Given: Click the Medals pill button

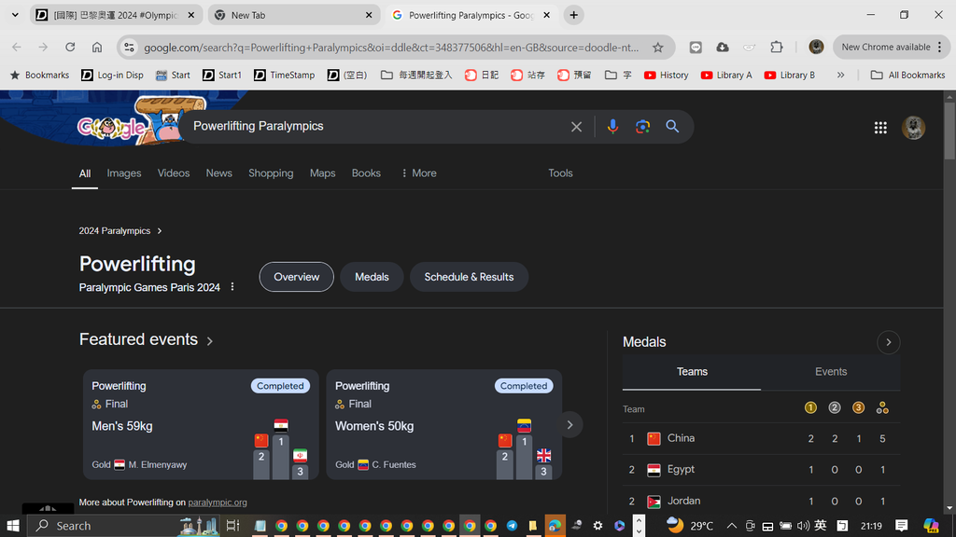Looking at the screenshot, I should 372,277.
